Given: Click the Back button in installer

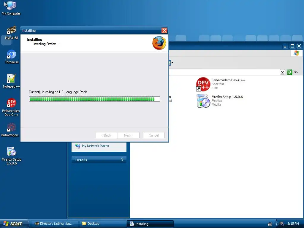Looking at the screenshot, I should coord(106,135).
